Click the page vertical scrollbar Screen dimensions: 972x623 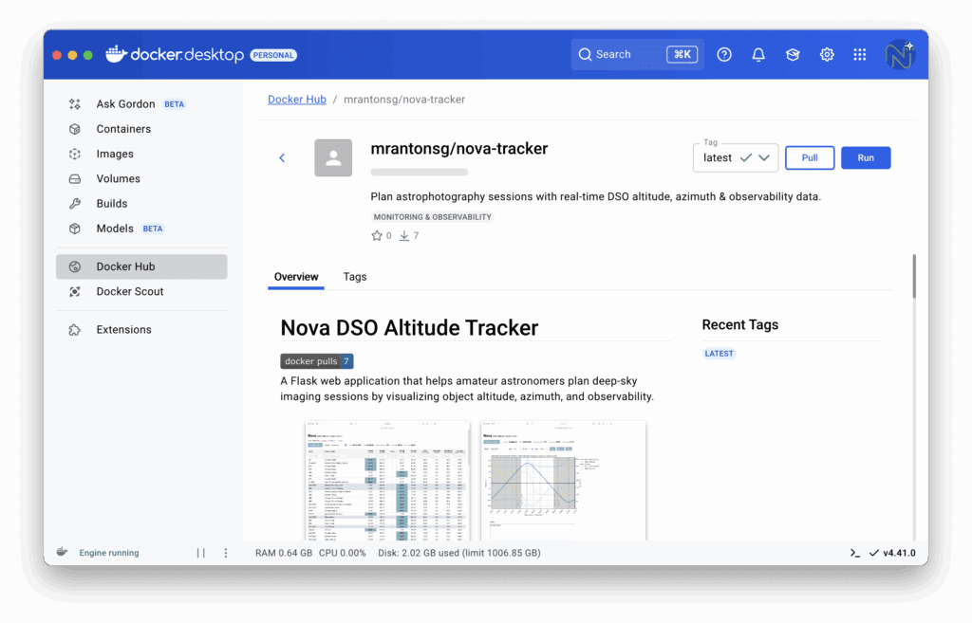914,276
